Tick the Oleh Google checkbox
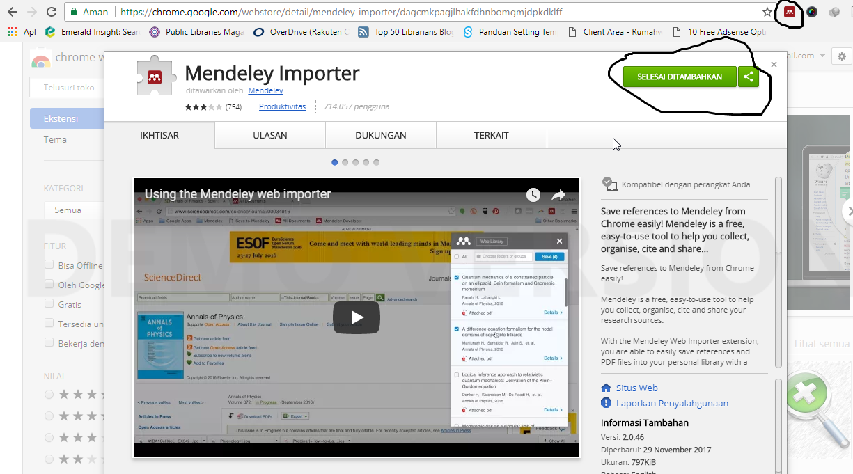 [x=49, y=285]
